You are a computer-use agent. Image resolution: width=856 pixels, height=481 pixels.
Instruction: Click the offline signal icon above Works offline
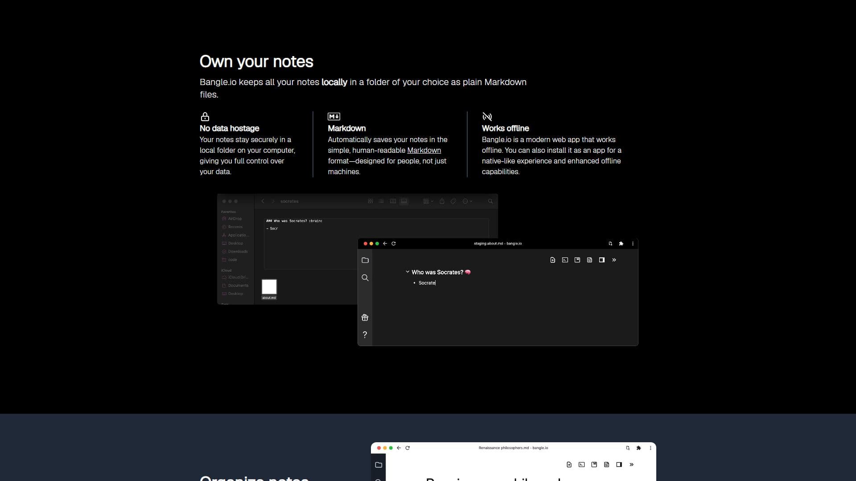487,117
